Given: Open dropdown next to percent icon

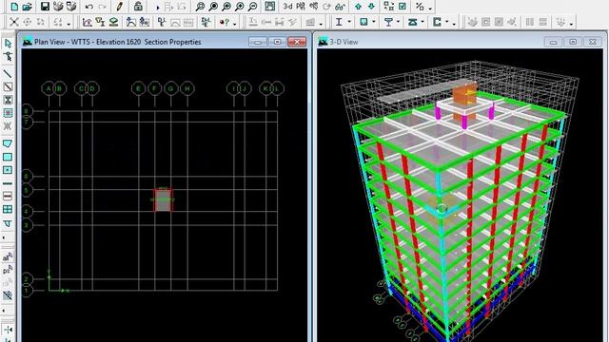Looking at the screenshot, I should pos(430,8).
